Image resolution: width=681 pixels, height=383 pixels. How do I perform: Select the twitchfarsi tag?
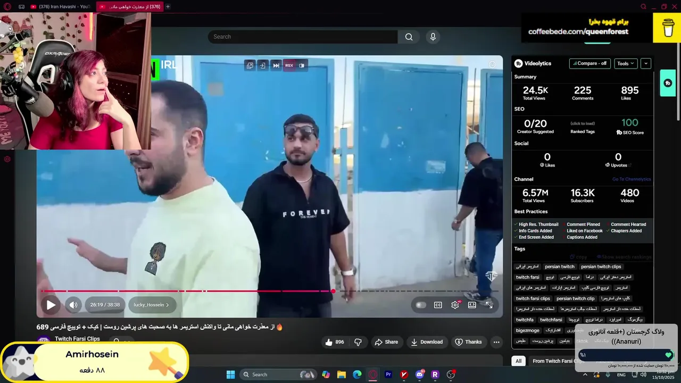click(551, 320)
